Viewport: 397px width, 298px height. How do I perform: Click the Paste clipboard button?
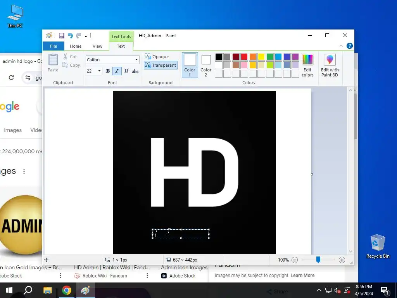click(x=53, y=63)
